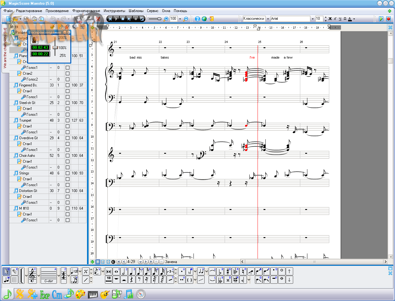This screenshot has width=395, height=301.
Task: Click the font size field showing 10
Action: [x=319, y=19]
